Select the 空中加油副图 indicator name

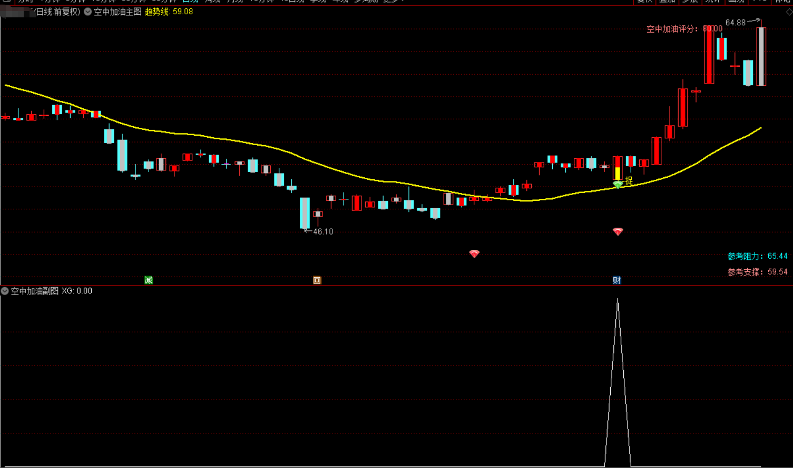tap(35, 291)
